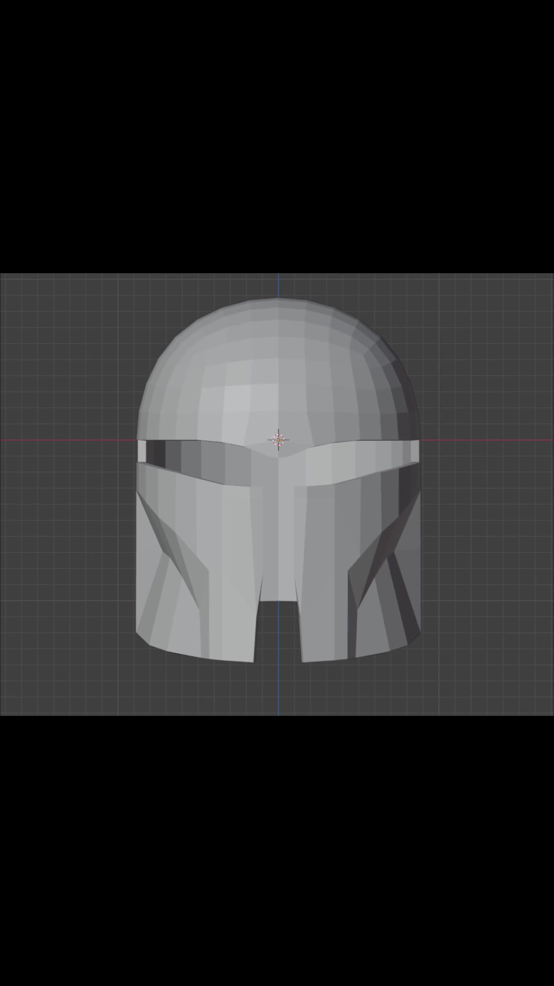
Task: Select the helmet's rounded dome top
Action: [279, 370]
